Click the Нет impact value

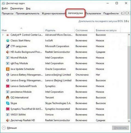pos(98,75)
